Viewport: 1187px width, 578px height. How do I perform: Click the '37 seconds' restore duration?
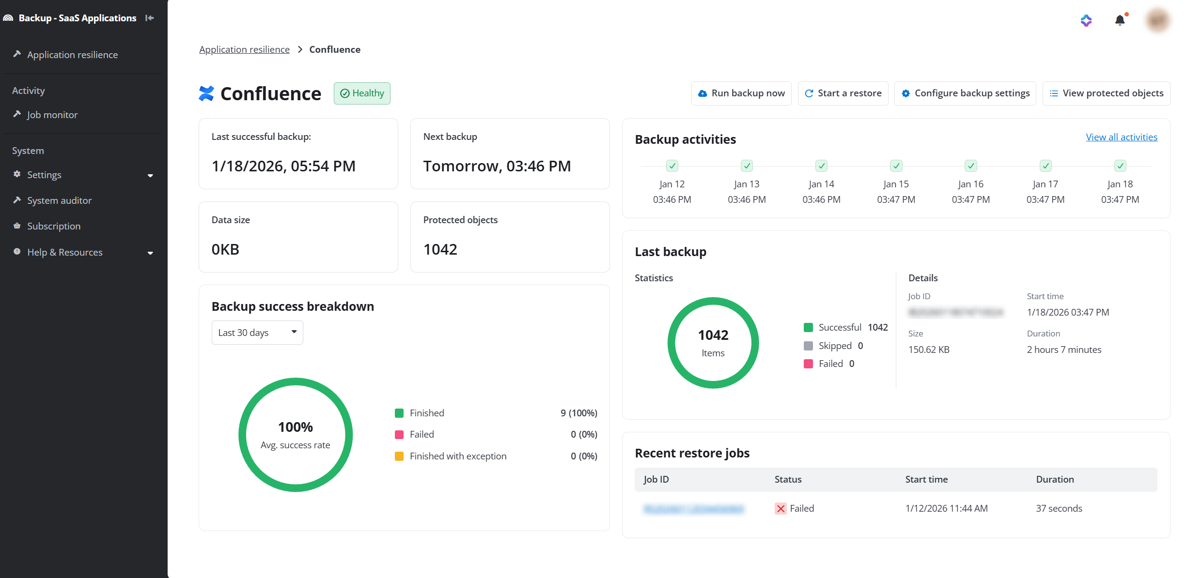[x=1059, y=508]
